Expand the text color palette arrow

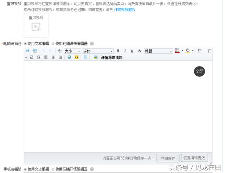[x=182, y=51]
